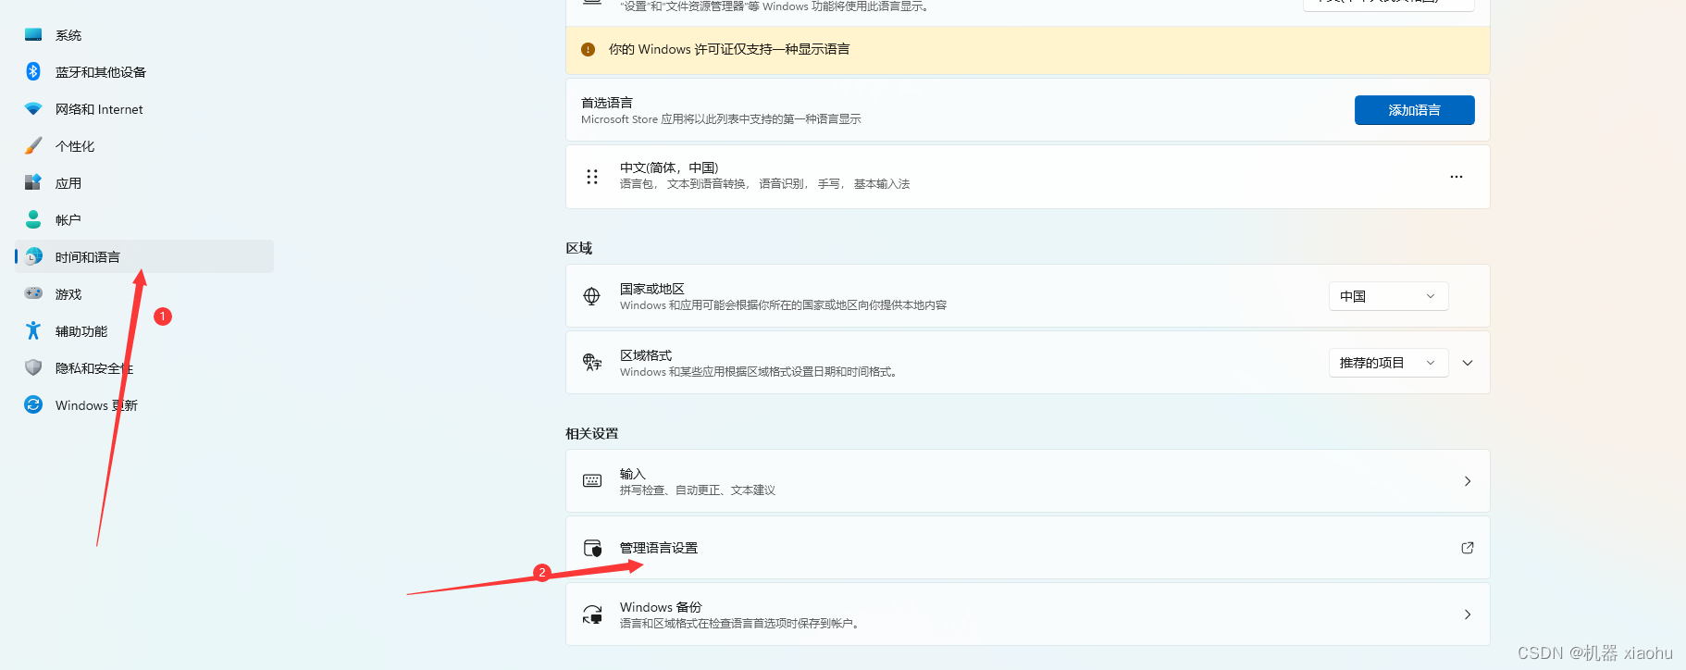
Task: Go to 蓝牙和其他设备 settings
Action: (144, 71)
